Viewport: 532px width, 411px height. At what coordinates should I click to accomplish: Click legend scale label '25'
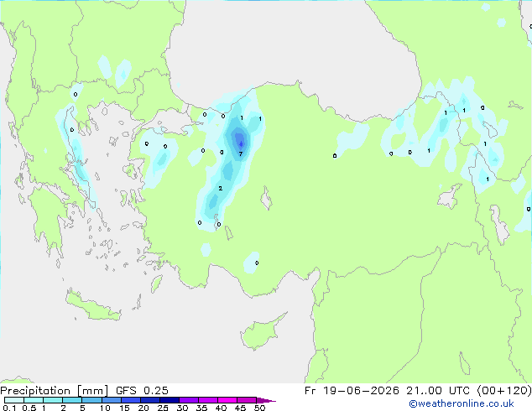(163, 408)
